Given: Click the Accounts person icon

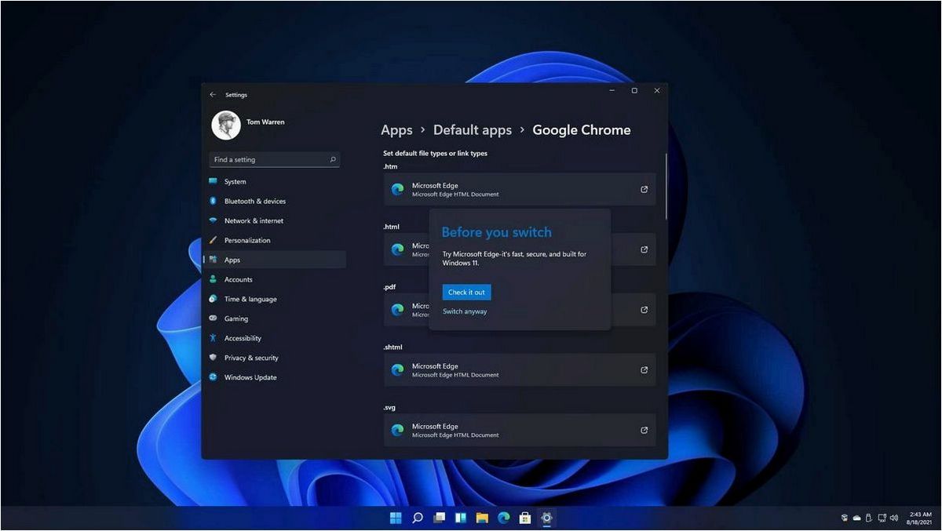Looking at the screenshot, I should pos(213,279).
